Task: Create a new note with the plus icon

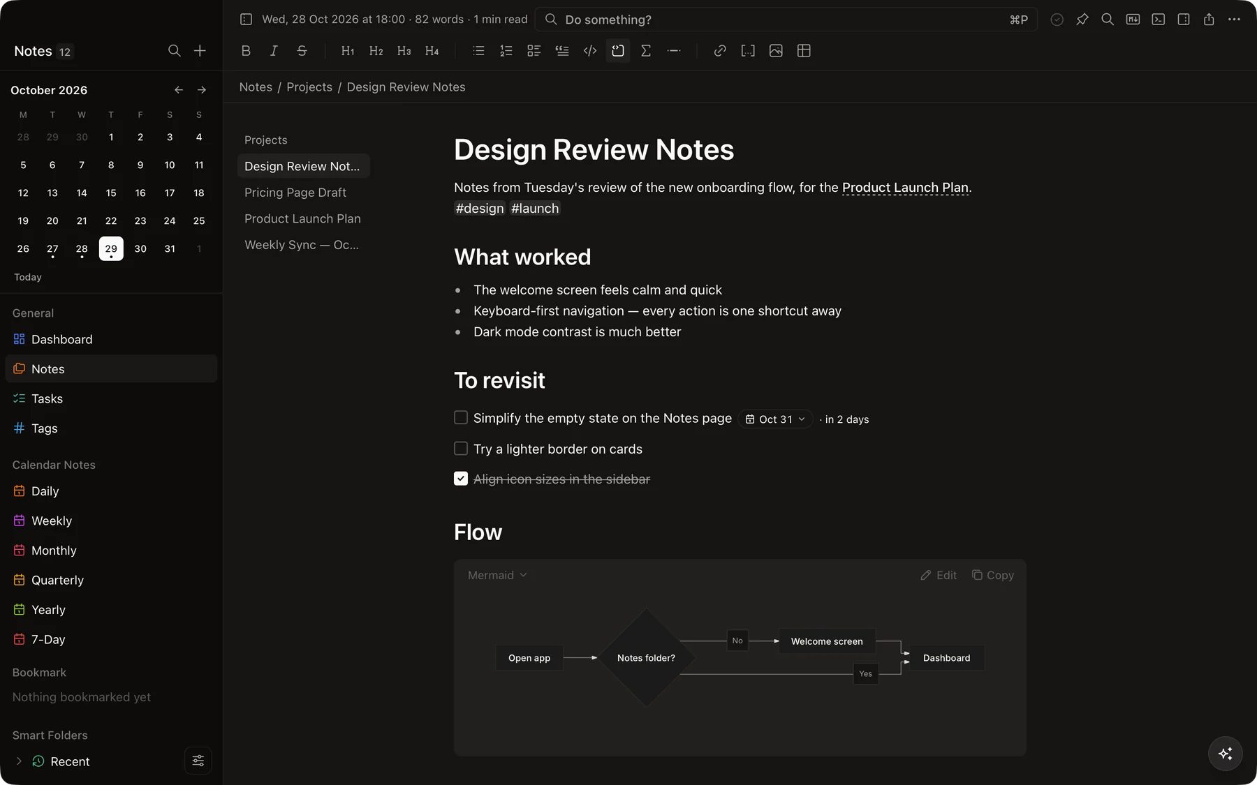Action: tap(200, 51)
